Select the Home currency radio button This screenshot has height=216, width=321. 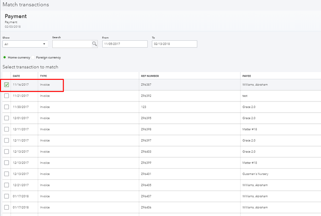[x=4, y=57]
